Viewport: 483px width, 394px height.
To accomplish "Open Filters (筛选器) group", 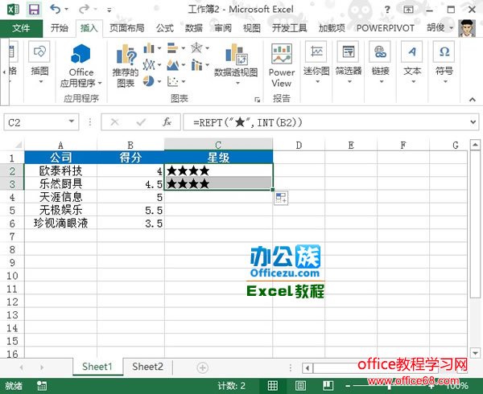I will coord(349,63).
